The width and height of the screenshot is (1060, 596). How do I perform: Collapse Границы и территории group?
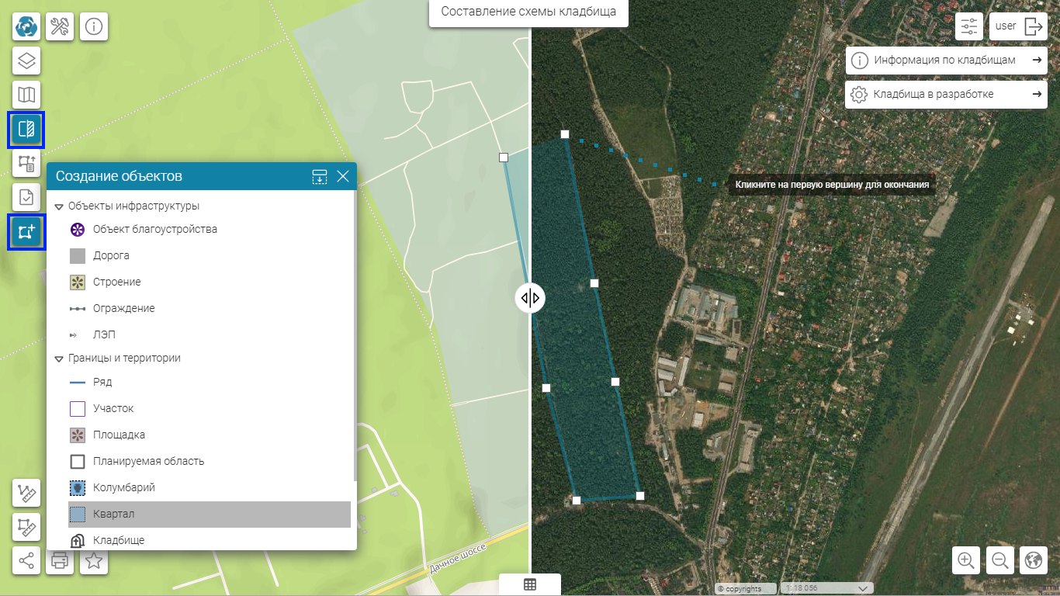[x=59, y=359]
